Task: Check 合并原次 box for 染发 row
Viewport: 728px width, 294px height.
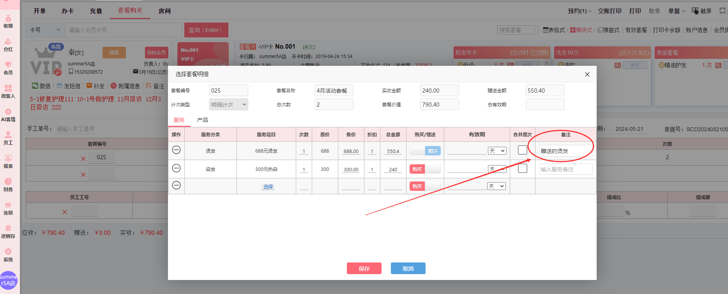Action: point(523,168)
